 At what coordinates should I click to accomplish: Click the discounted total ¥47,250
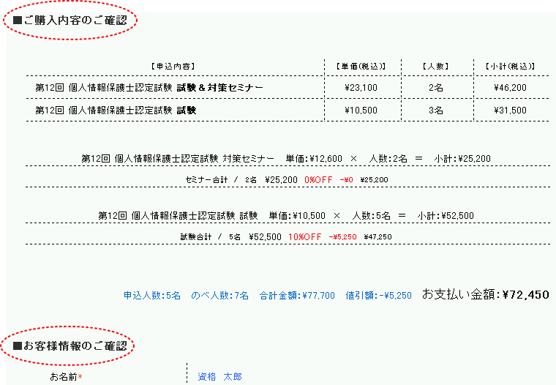378,237
